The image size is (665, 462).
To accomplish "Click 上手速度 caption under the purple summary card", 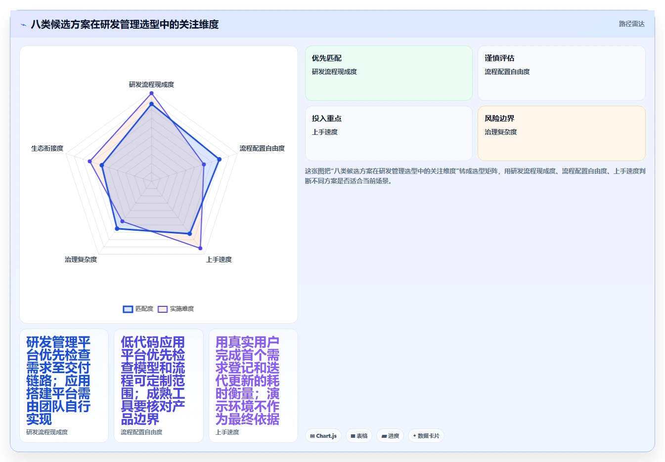I will 227,432.
